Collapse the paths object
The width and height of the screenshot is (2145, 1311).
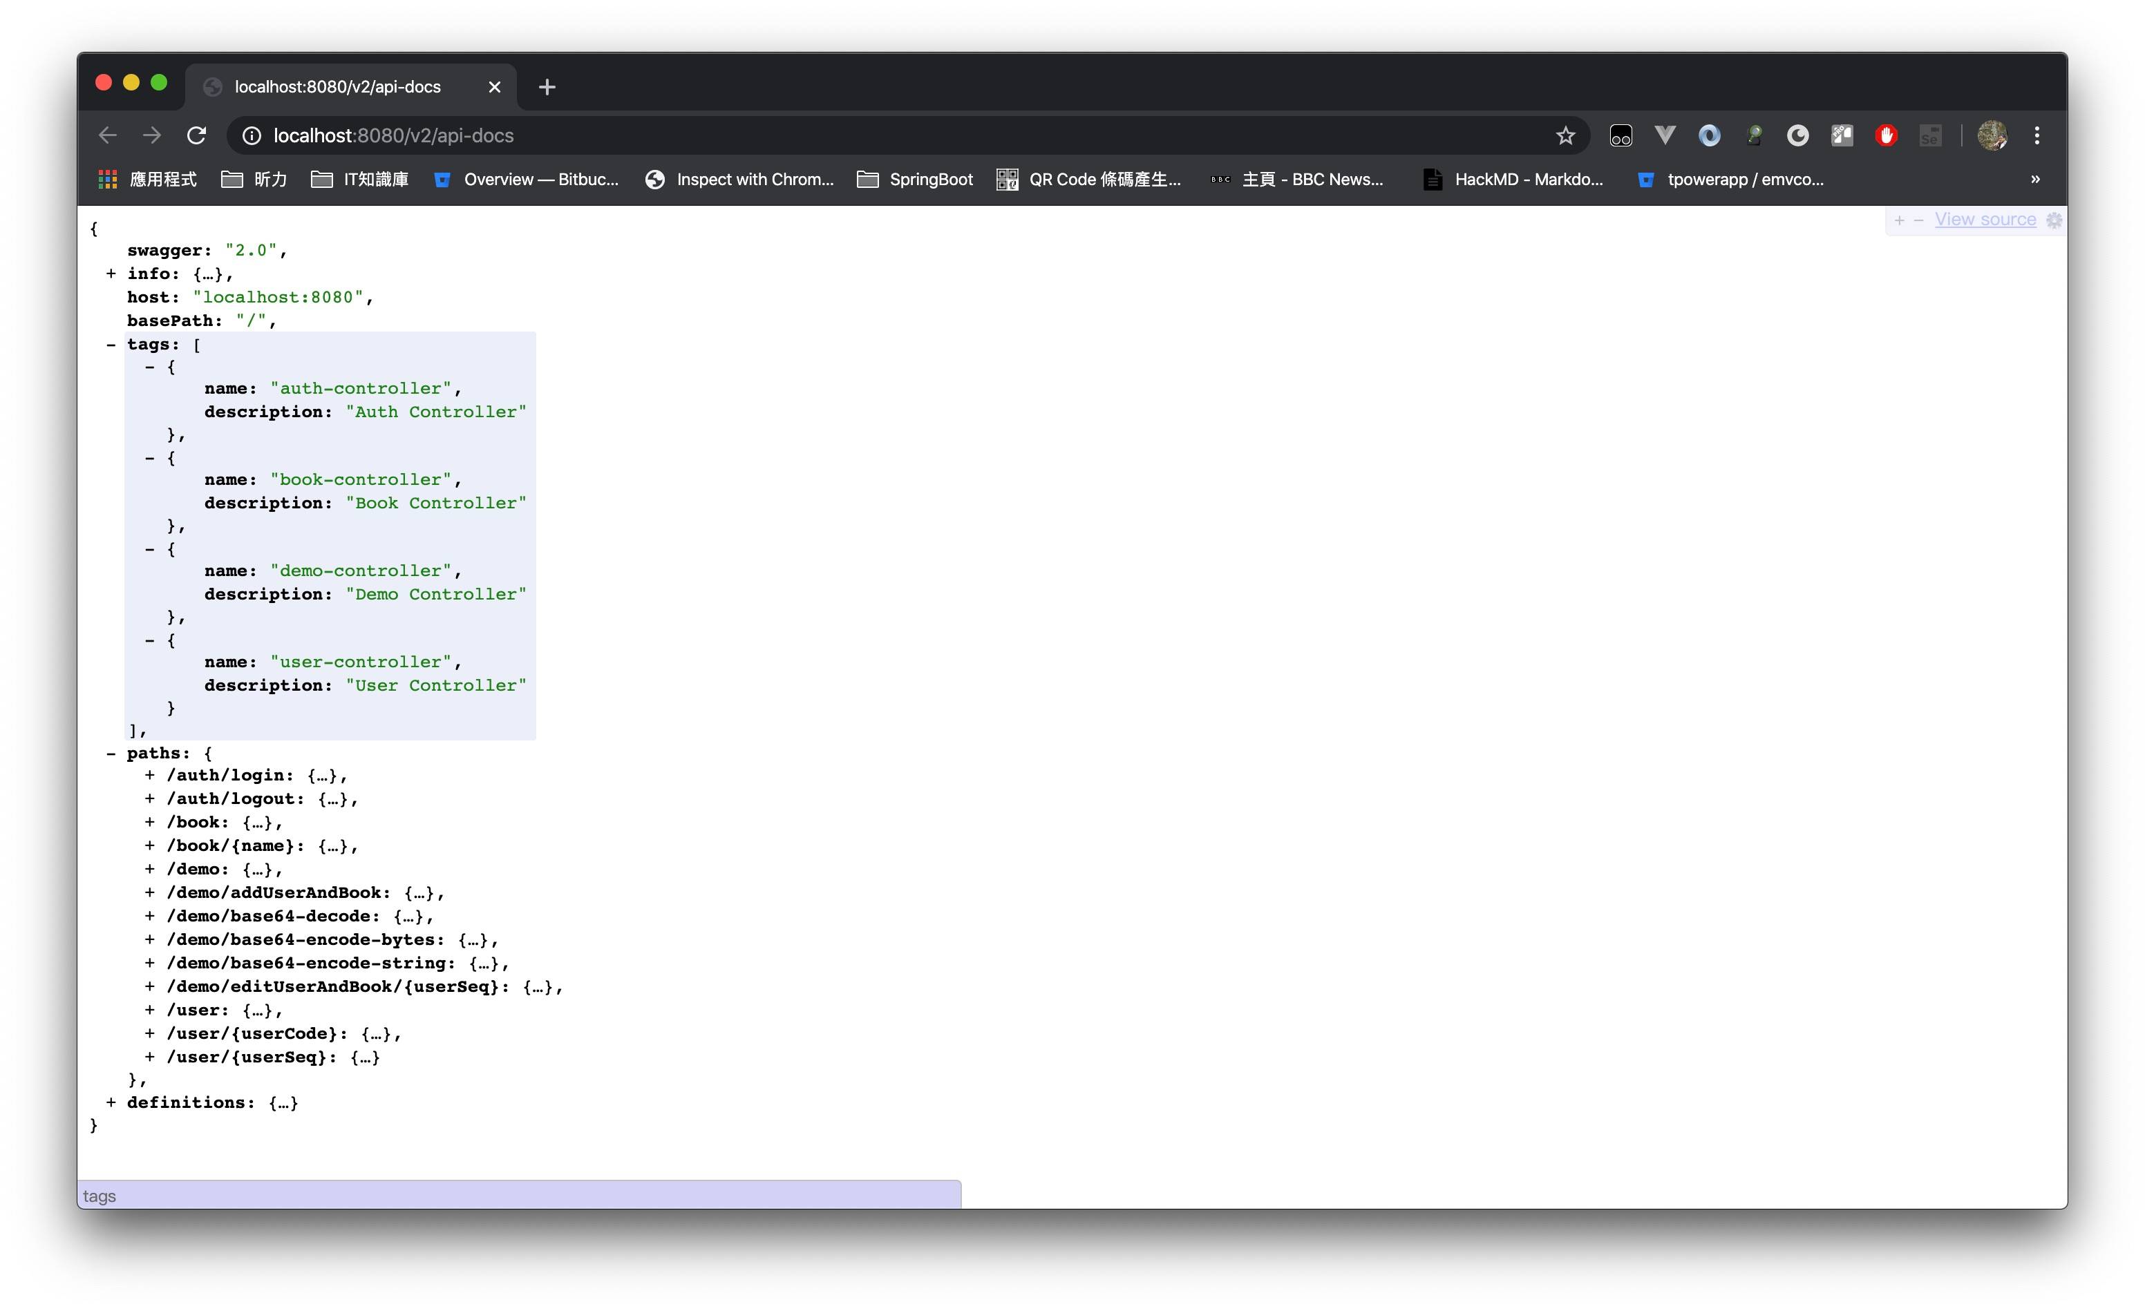111,754
